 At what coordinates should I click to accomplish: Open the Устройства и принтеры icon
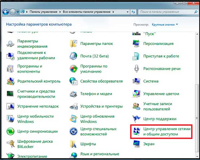(73, 107)
